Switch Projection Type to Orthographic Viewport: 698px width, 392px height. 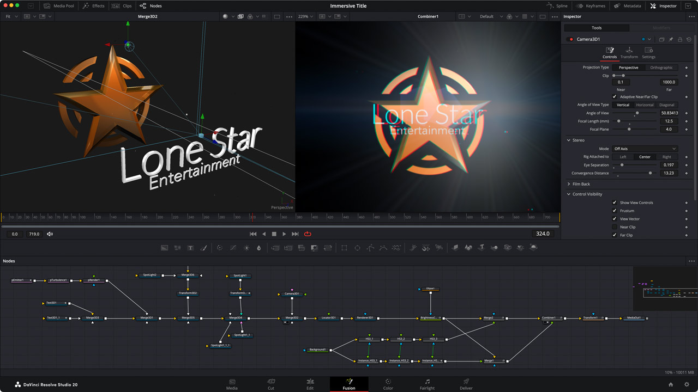coord(661,67)
